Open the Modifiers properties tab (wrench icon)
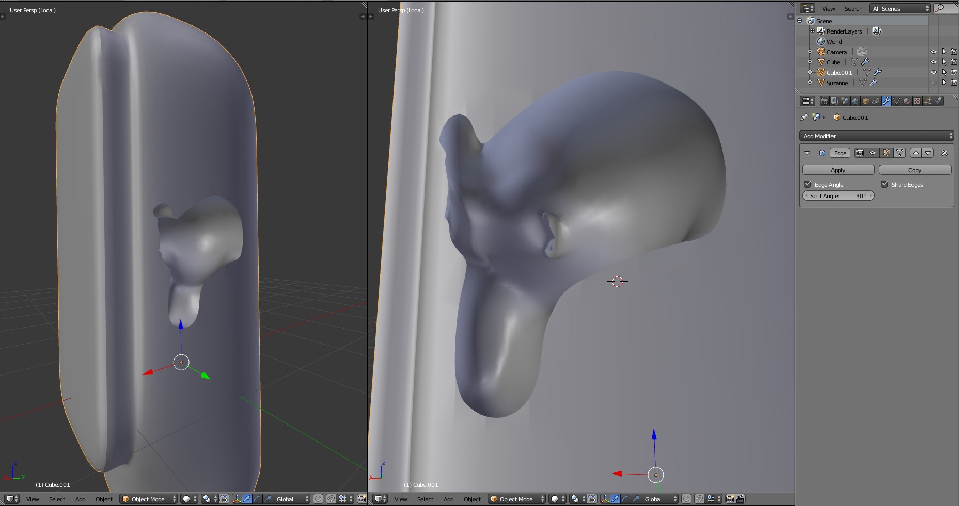Viewport: 959px width, 506px height. click(886, 101)
